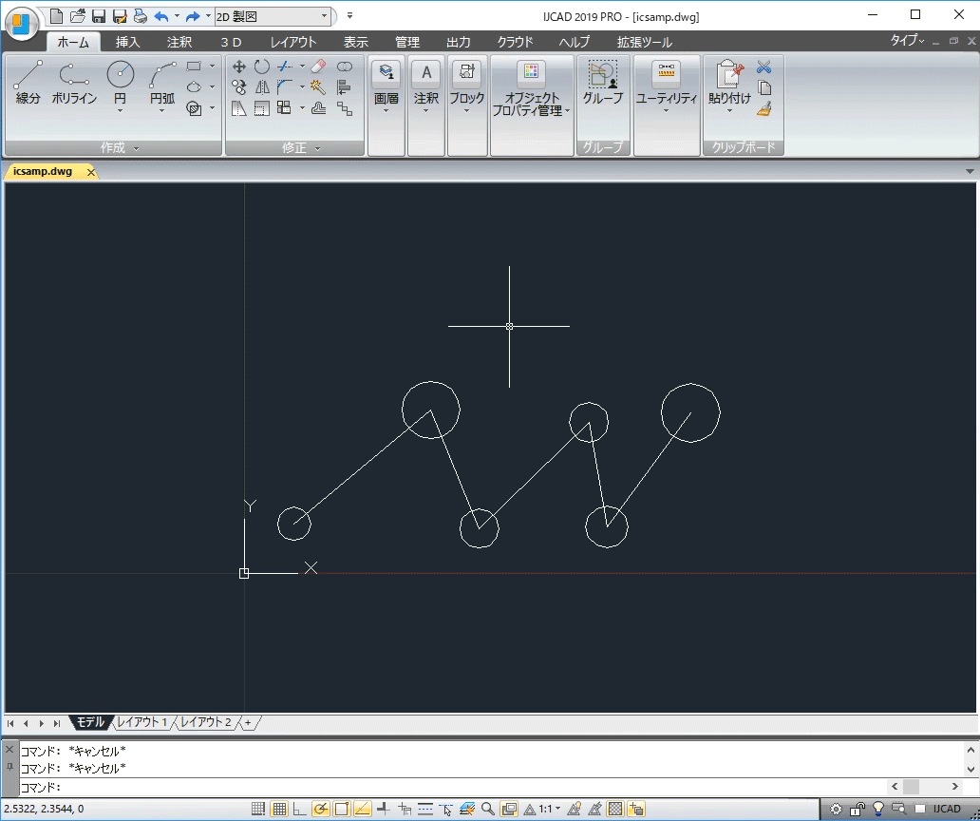Click the clipboard Copy pages icon
980x821 pixels.
764,87
